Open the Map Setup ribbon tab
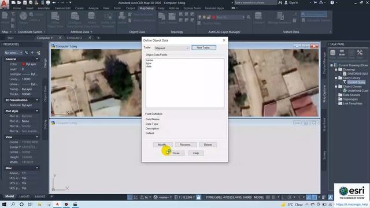Viewport: 370px width, 208px height. pyautogui.click(x=146, y=8)
